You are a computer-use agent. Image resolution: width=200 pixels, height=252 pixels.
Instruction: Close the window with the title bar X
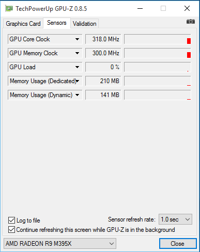click(x=187, y=8)
